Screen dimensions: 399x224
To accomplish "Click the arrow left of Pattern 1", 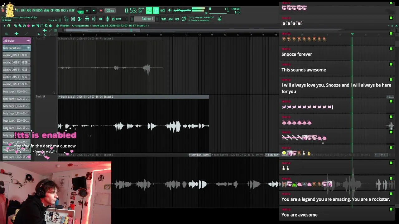I will [132, 19].
